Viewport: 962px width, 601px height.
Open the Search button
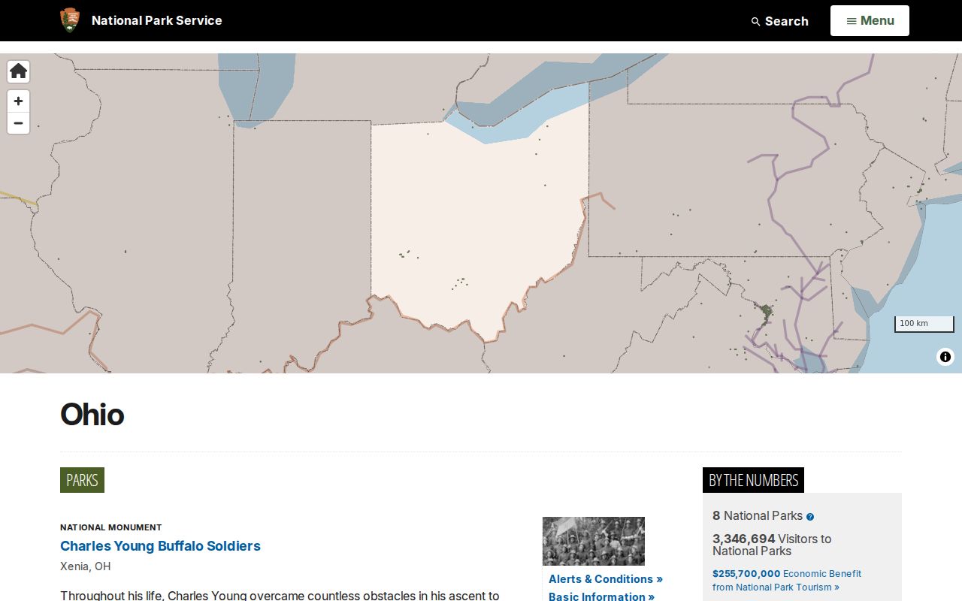click(x=779, y=21)
